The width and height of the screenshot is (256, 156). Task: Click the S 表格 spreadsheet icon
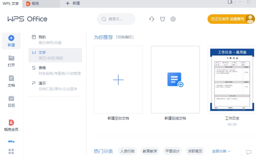click(34, 68)
